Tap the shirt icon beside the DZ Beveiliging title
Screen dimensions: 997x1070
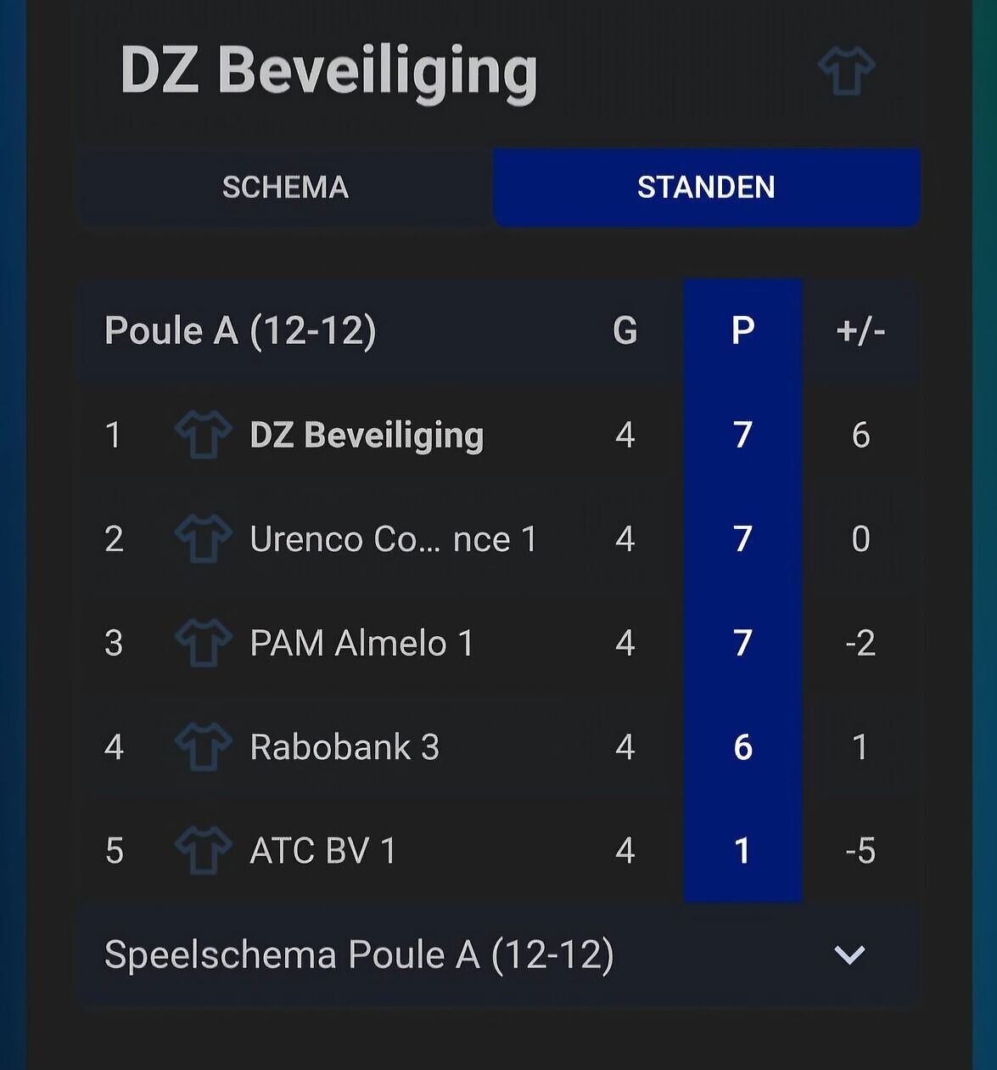846,70
